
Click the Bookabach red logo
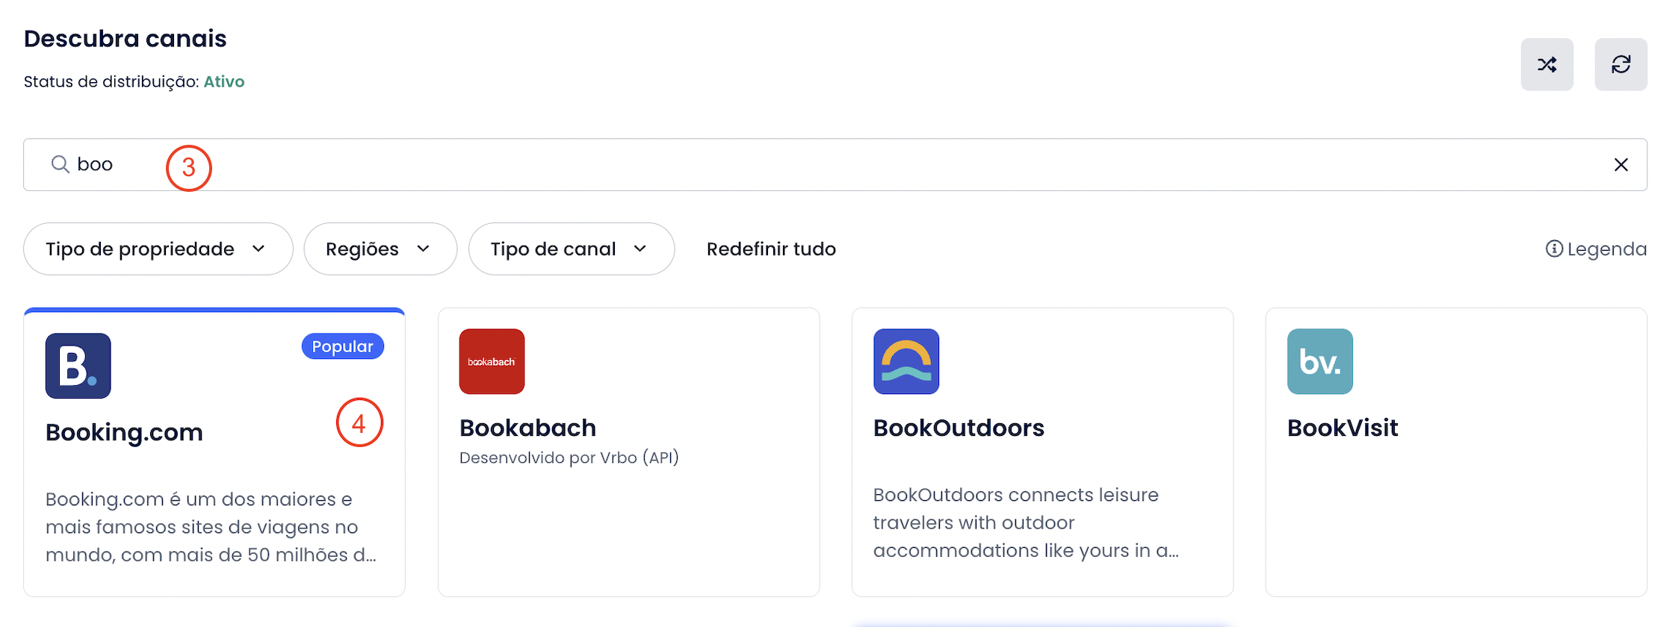point(492,361)
